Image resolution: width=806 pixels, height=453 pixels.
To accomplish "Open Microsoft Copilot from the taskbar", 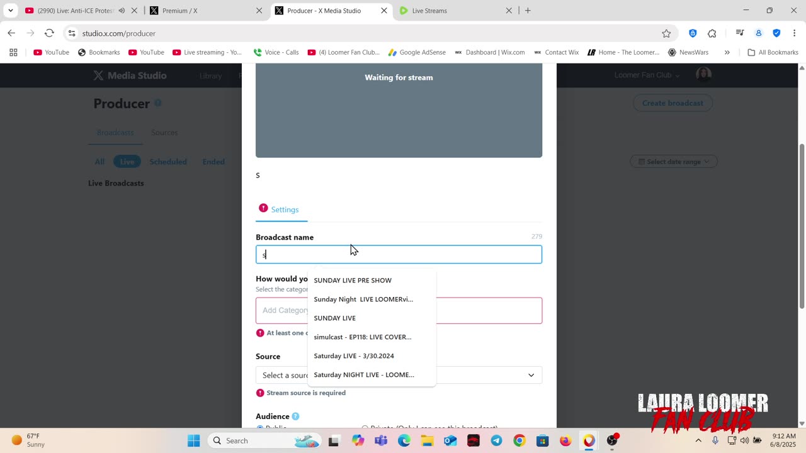I will point(358,440).
